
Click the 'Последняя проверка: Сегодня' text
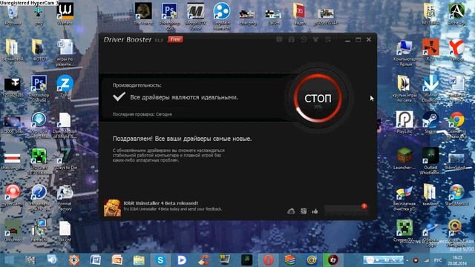[x=142, y=114]
